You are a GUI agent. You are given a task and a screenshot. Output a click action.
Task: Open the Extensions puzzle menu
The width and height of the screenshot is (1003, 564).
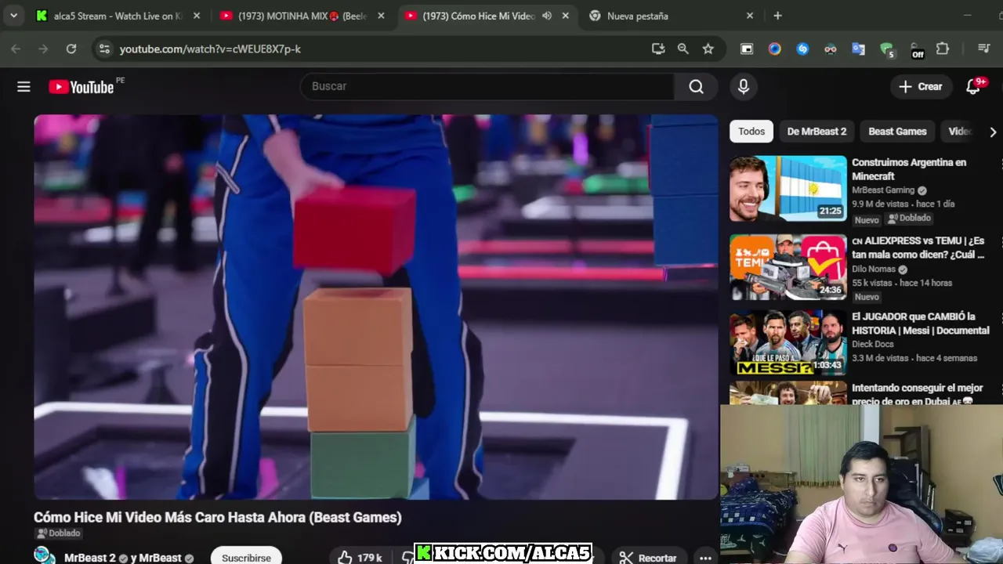tap(943, 49)
